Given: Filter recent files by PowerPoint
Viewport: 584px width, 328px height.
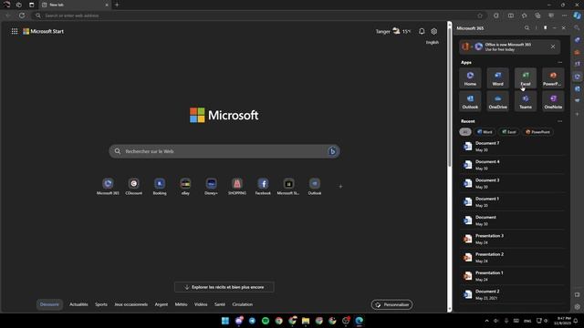Looking at the screenshot, I should [537, 131].
